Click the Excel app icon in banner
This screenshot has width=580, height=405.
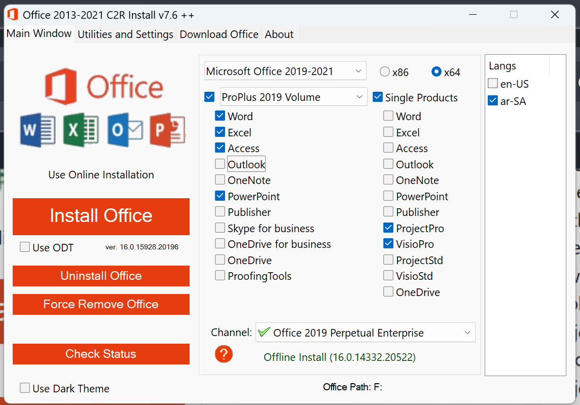[81, 130]
